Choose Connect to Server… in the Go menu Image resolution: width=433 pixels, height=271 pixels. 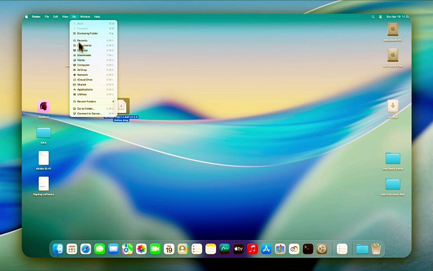[x=93, y=114]
